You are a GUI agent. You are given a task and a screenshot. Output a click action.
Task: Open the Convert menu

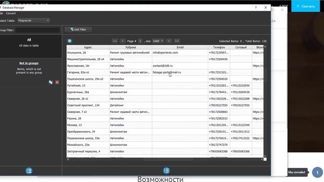click(11, 13)
